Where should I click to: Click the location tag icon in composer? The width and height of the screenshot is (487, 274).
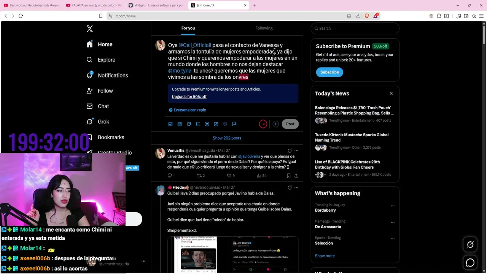pos(225,124)
